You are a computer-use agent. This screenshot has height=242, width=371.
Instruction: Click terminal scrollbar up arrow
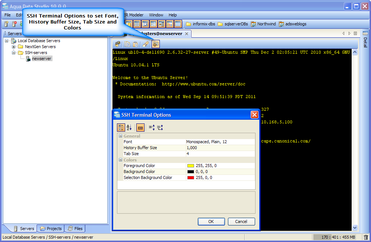[x=355, y=52]
